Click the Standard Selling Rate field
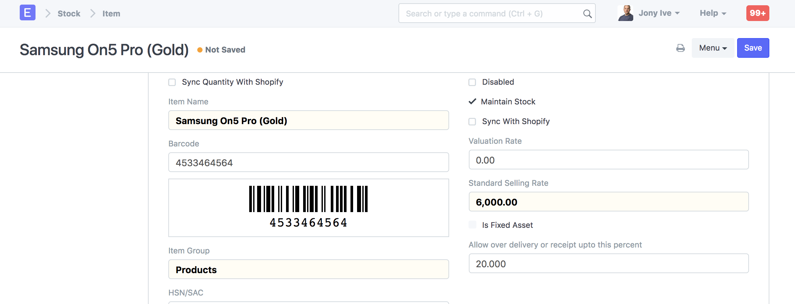The image size is (795, 304). [608, 202]
